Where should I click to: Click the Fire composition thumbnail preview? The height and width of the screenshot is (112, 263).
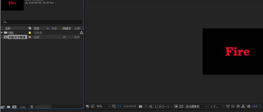coord(12,5)
